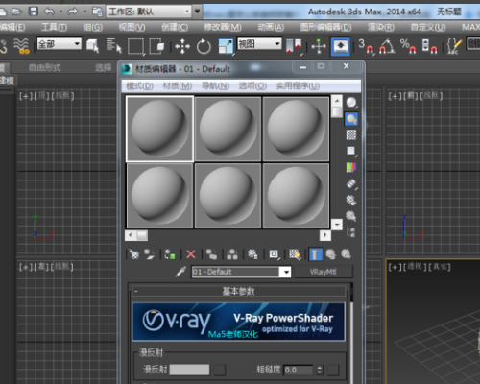Open the Edit menu in main menu bar
480x384 pixels.
coord(12,28)
